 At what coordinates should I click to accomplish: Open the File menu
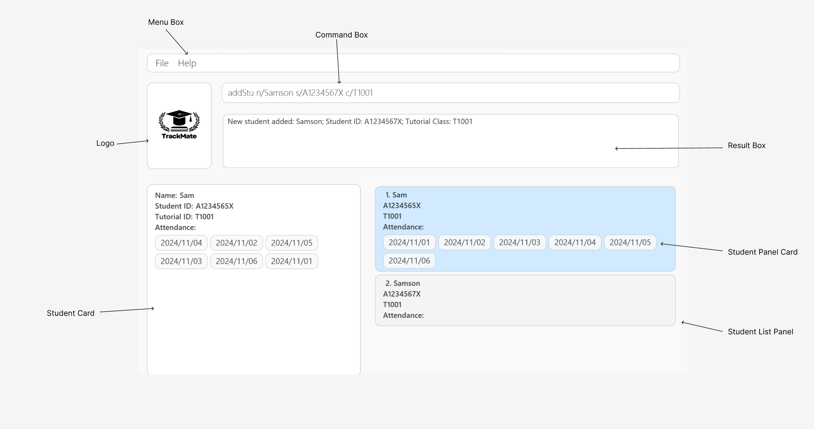(x=162, y=63)
